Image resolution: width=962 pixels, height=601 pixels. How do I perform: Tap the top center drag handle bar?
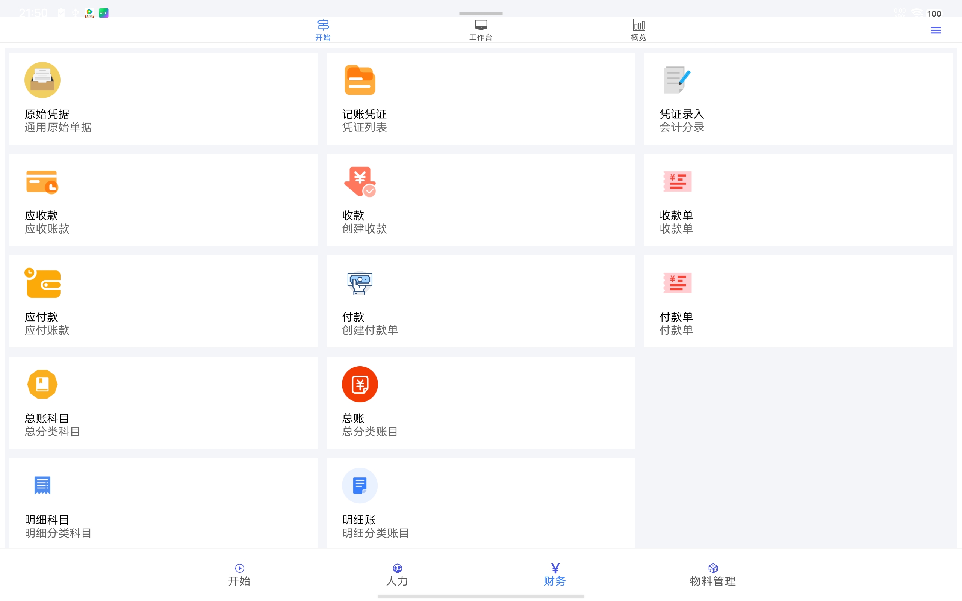click(x=481, y=14)
